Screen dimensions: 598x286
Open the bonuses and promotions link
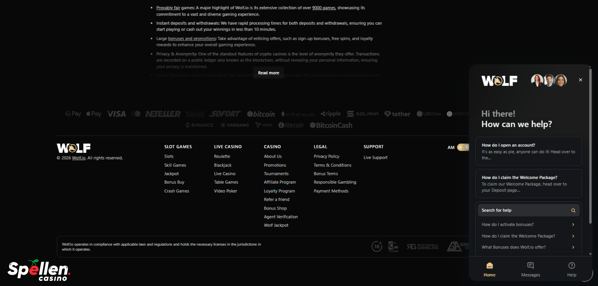click(192, 38)
